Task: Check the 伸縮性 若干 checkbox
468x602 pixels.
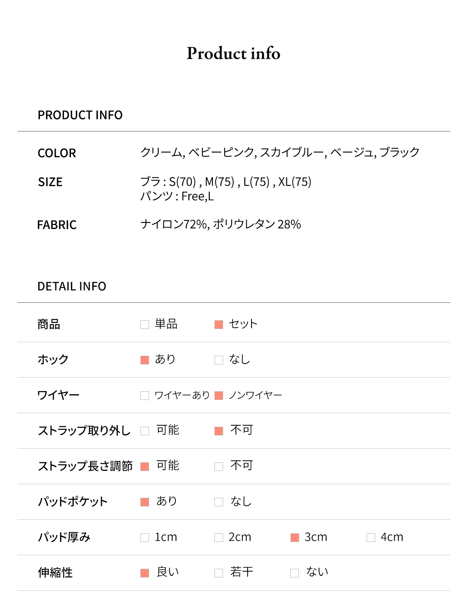Action: click(219, 573)
